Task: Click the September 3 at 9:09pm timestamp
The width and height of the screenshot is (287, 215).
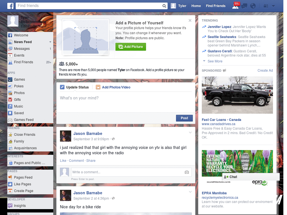Action: point(91,139)
